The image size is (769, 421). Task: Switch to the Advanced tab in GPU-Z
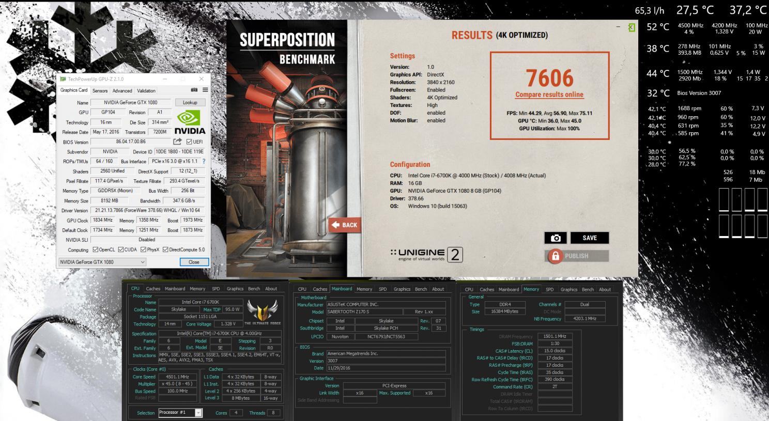pos(122,91)
